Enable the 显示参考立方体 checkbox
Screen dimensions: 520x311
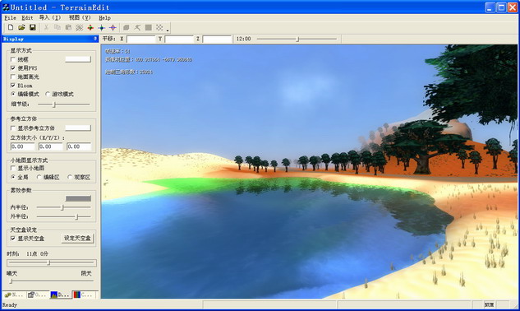click(13, 128)
